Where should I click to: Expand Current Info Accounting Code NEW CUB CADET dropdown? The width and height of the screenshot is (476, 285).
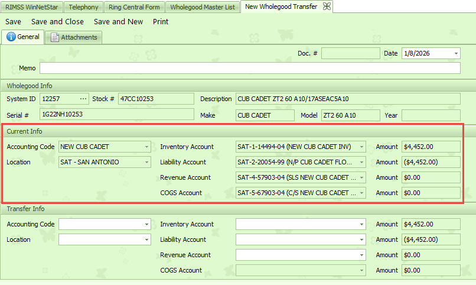[x=146, y=147]
